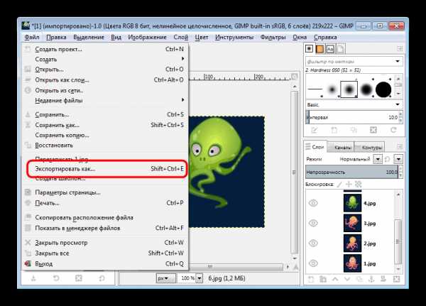Open the layer mode dropdown
The height and width of the screenshot is (306, 426).
378,159
